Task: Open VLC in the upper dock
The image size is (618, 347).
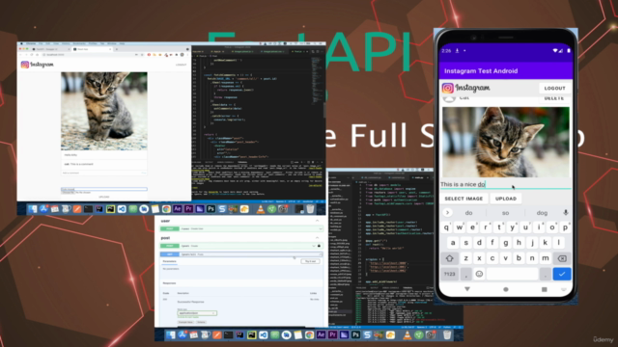Action: click(260, 209)
